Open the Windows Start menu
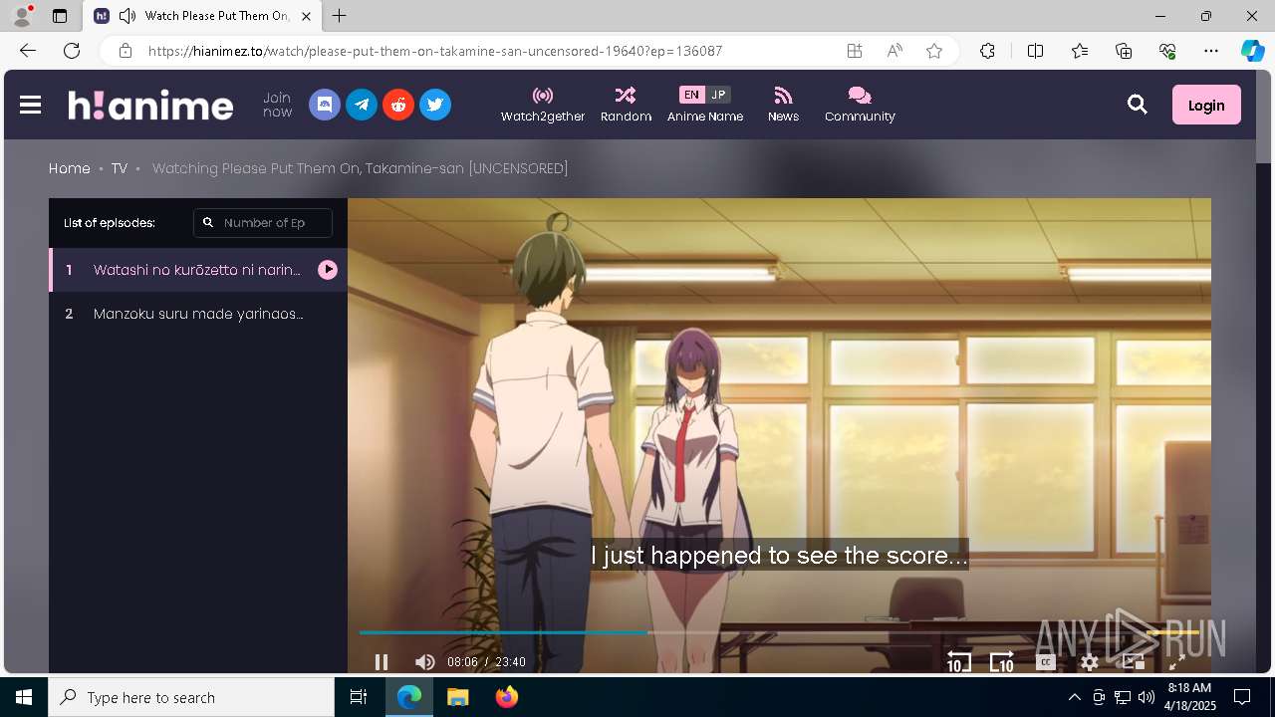 pos(24,697)
